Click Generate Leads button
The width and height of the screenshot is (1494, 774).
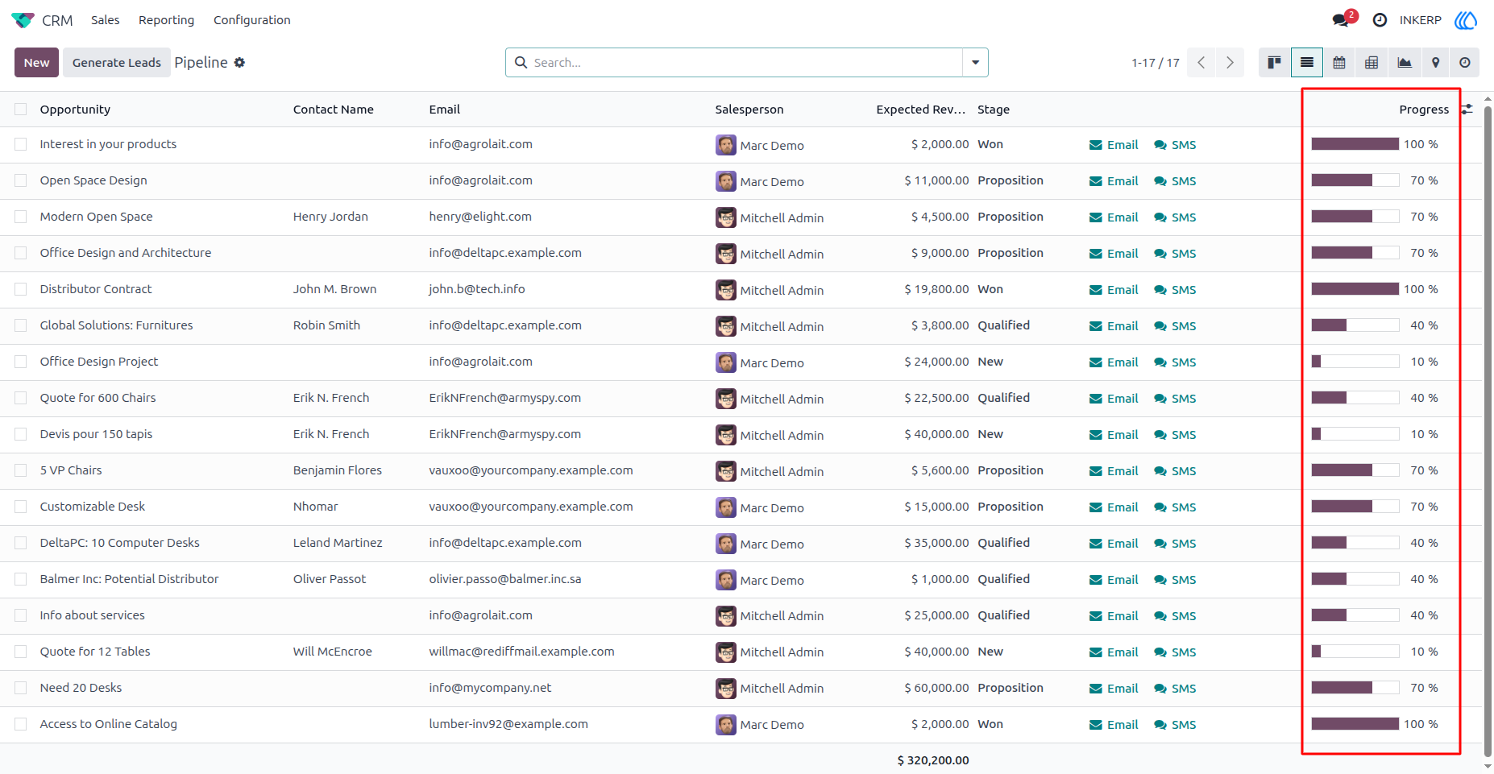[x=117, y=63]
